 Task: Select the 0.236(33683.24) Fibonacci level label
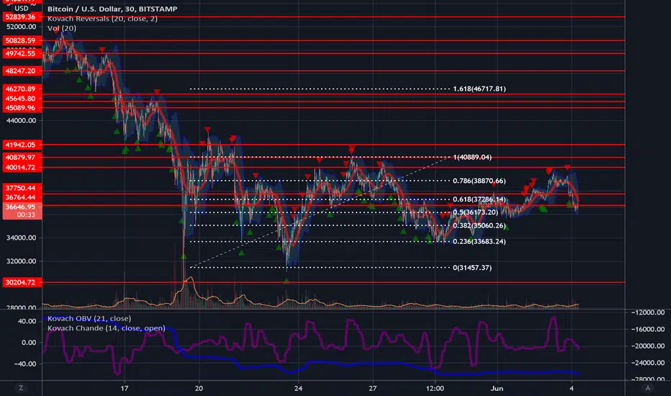(x=479, y=241)
